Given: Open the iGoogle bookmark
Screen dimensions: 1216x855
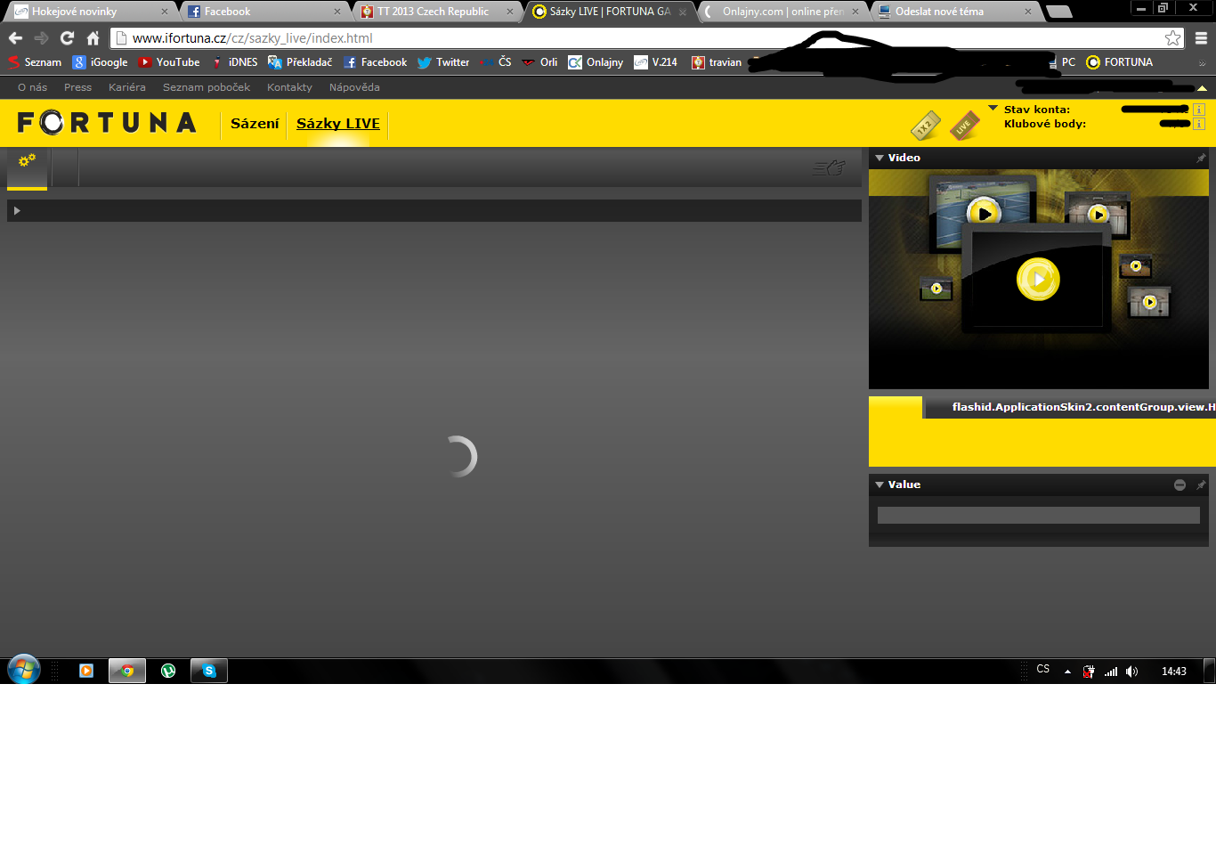Looking at the screenshot, I should [101, 62].
